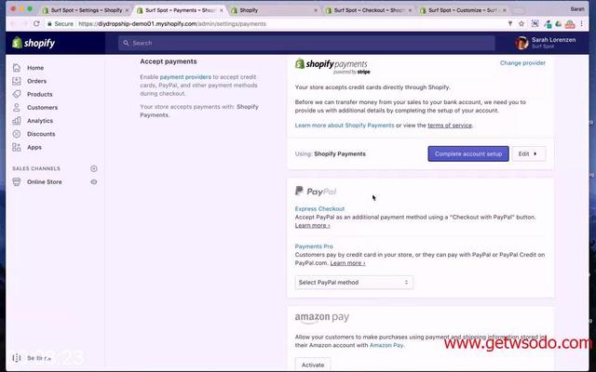Viewport: 596px width, 372px height.
Task: Switch to the Shopify browser tab
Action: click(275, 10)
